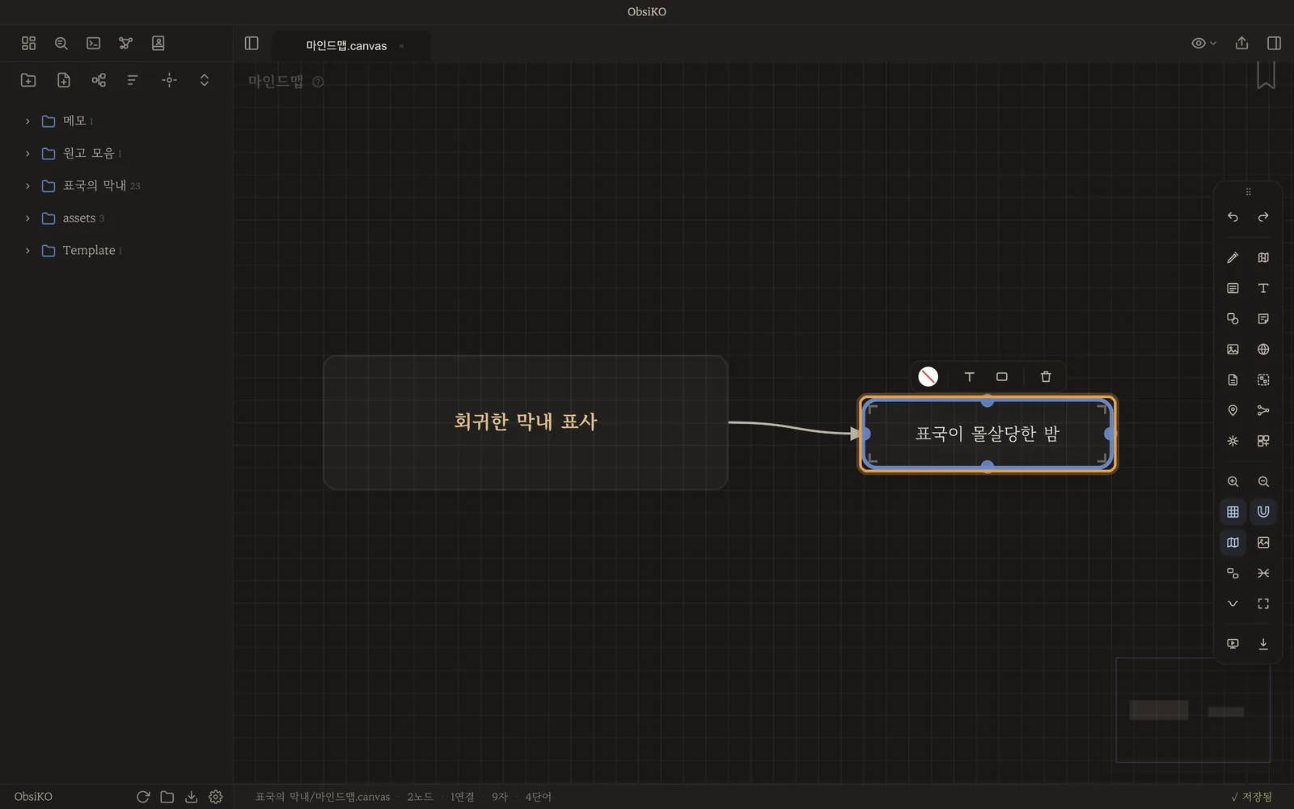Click the ObsiKO vault name button
This screenshot has width=1294, height=809.
tap(33, 797)
